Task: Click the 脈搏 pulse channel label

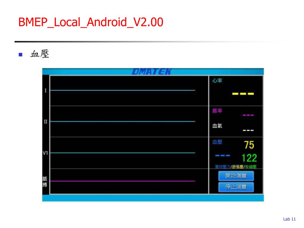Action: (45, 182)
